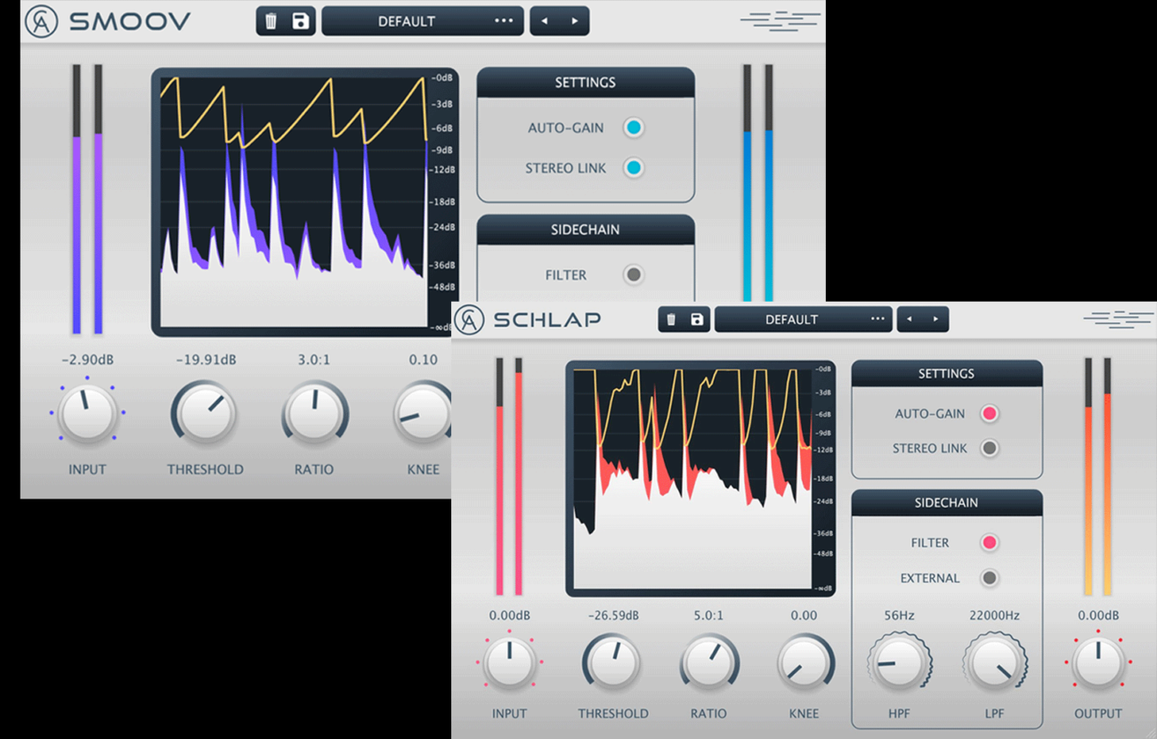Adjust the SCHLAP INPUT knob
The height and width of the screenshot is (739, 1157).
click(509, 663)
